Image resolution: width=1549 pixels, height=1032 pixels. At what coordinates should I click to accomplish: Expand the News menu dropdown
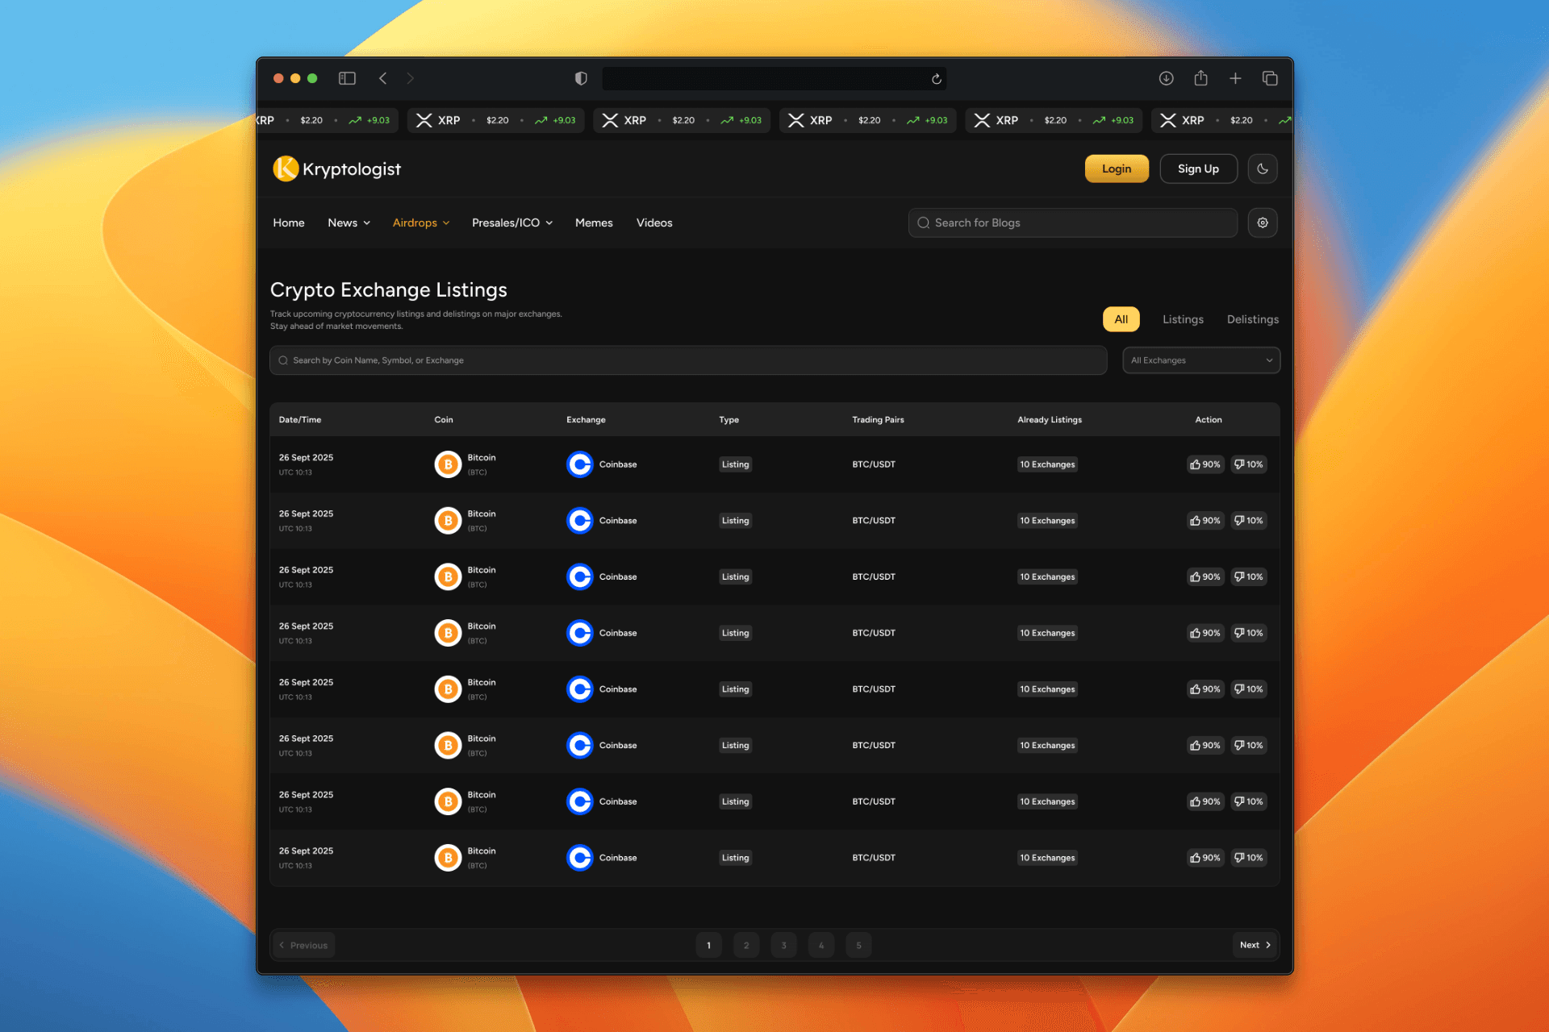point(349,223)
